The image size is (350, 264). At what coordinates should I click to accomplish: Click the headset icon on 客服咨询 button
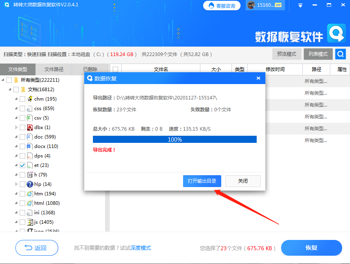click(211, 6)
